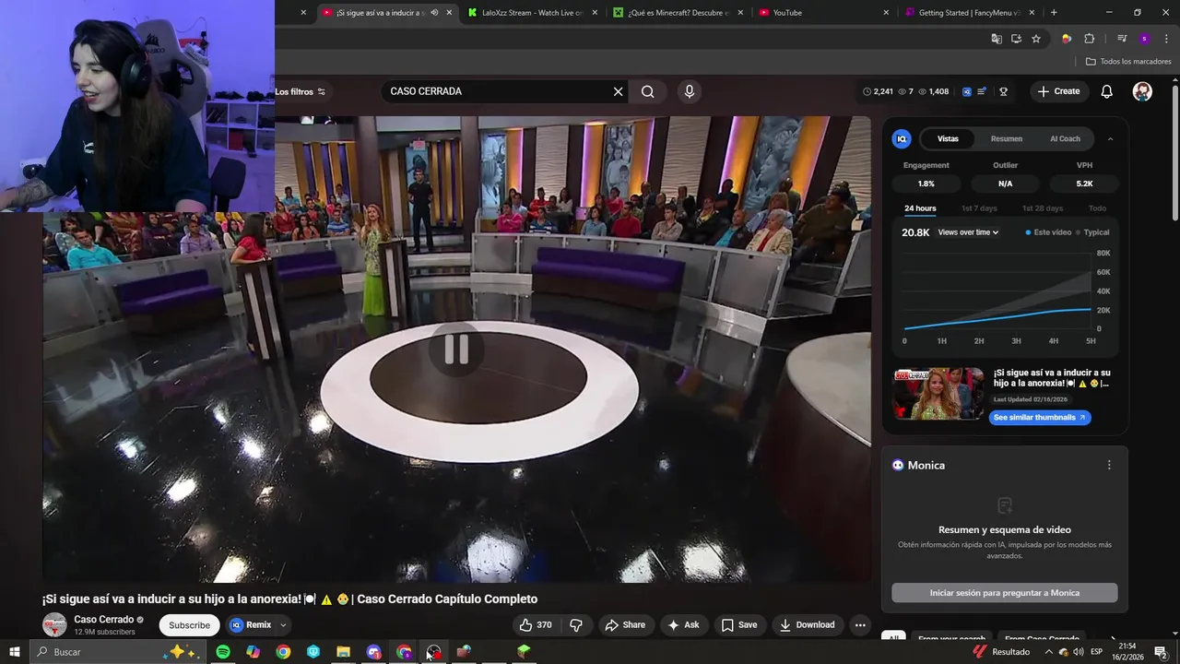Open the Chrome profile avatar S
This screenshot has height=664, width=1180.
(x=1144, y=39)
